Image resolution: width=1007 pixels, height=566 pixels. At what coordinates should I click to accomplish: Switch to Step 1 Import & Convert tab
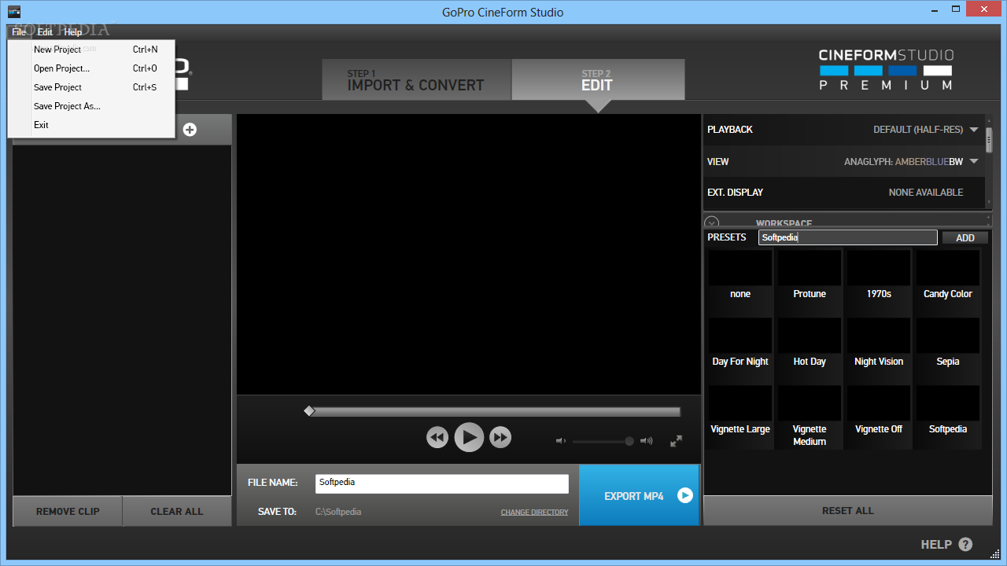[416, 80]
